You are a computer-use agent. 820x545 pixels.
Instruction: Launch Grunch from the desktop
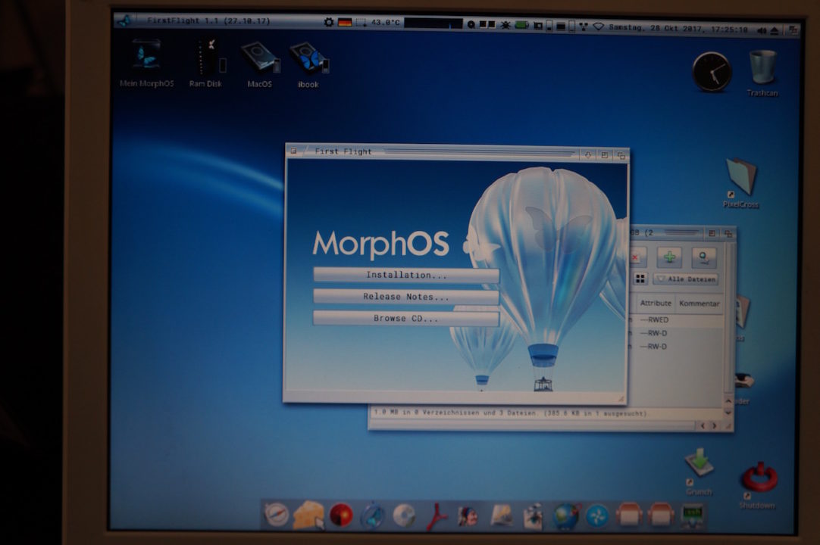point(700,472)
